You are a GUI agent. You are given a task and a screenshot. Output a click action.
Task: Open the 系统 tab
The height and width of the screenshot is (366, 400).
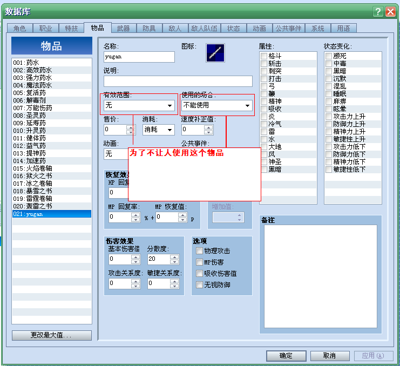[x=318, y=28]
